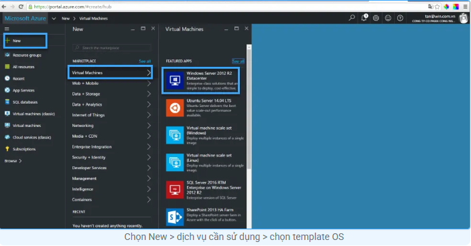Click the All resources grid icon
This screenshot has width=471, height=246.
click(7, 67)
